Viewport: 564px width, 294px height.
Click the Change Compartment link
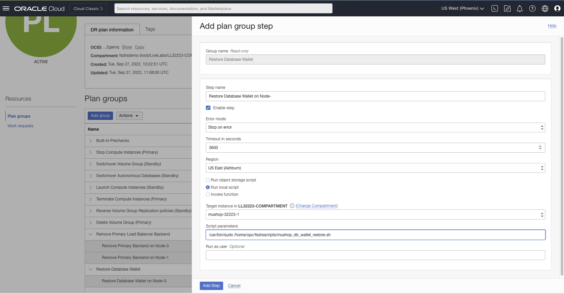click(317, 206)
